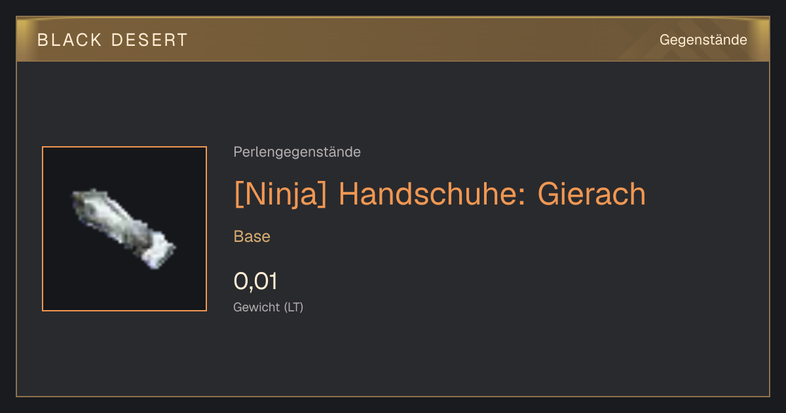Image resolution: width=786 pixels, height=413 pixels.
Task: Click the gold header banner's empty middle
Action: click(419, 40)
